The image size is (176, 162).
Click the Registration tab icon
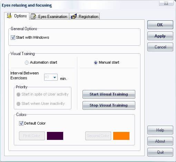[74, 16]
